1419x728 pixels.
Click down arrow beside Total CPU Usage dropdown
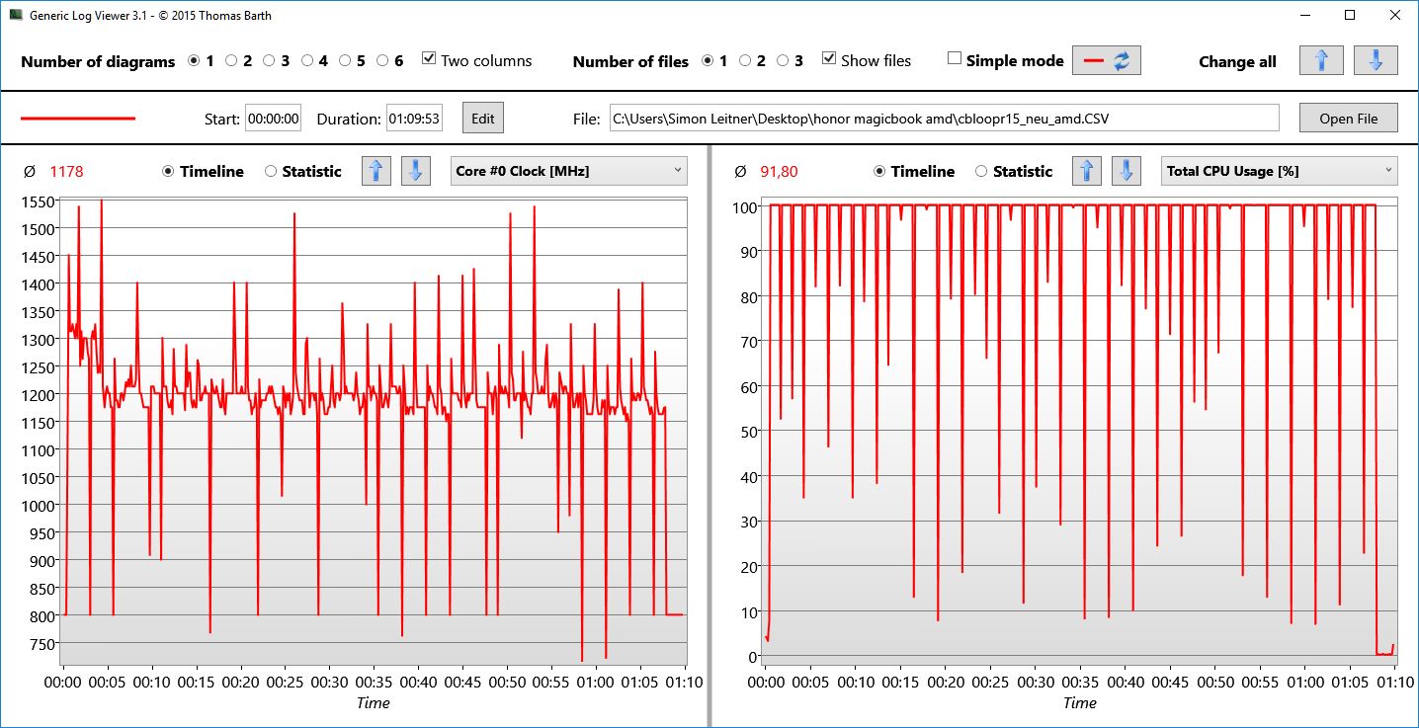[x=1127, y=171]
